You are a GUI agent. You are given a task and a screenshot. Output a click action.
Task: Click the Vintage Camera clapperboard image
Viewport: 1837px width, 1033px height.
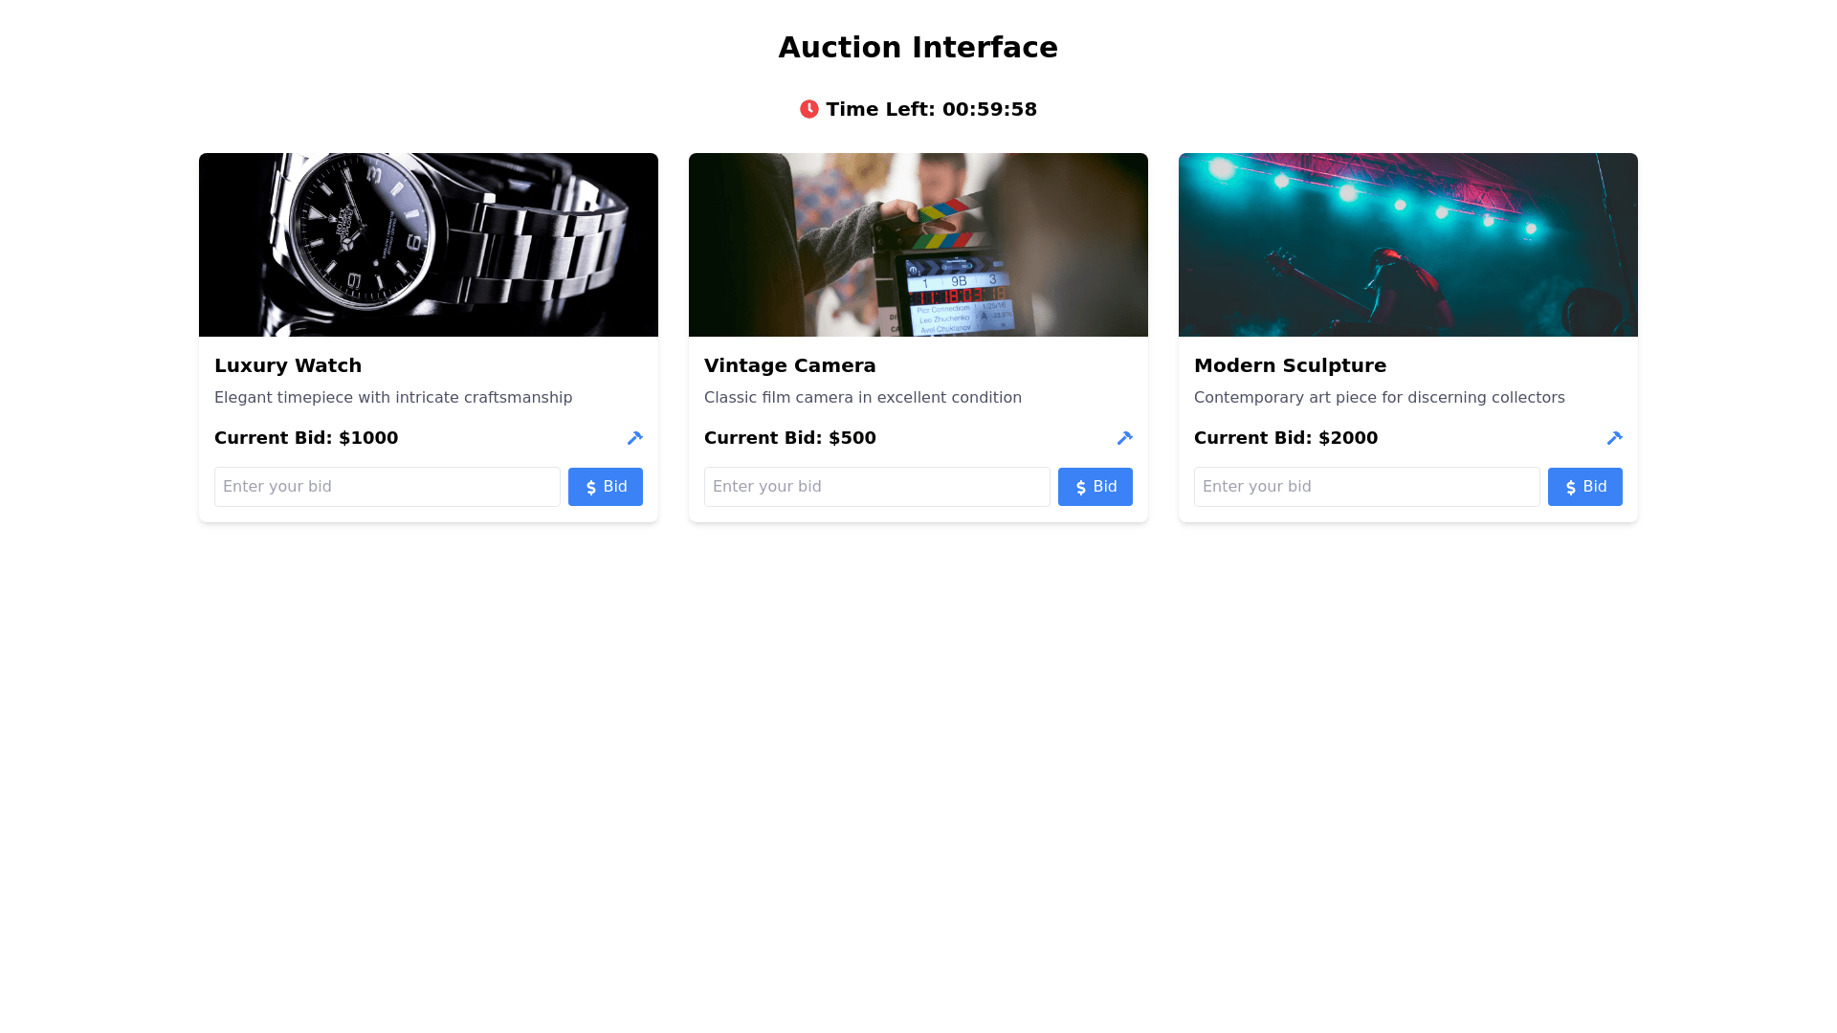pyautogui.click(x=918, y=245)
